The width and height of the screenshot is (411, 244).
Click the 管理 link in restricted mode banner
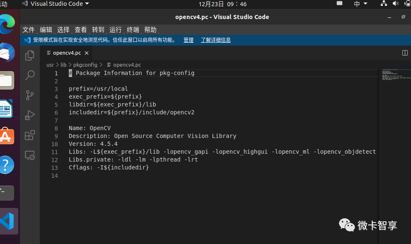[x=189, y=40]
